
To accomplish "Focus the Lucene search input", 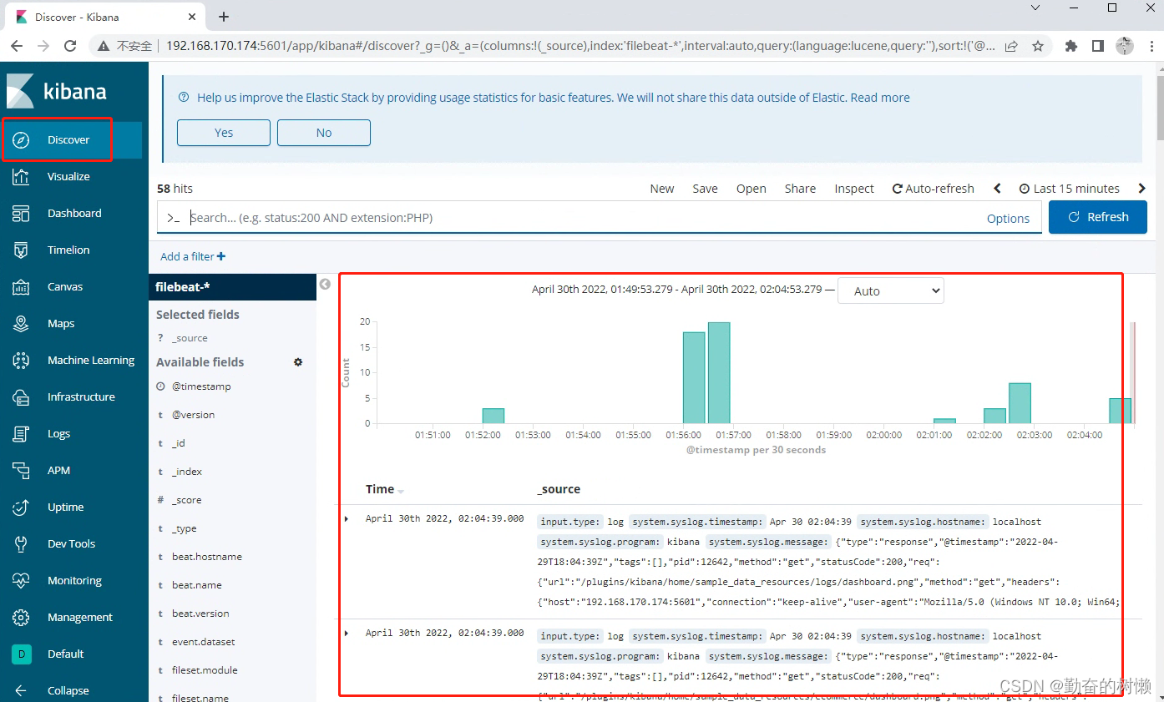I will (x=585, y=218).
